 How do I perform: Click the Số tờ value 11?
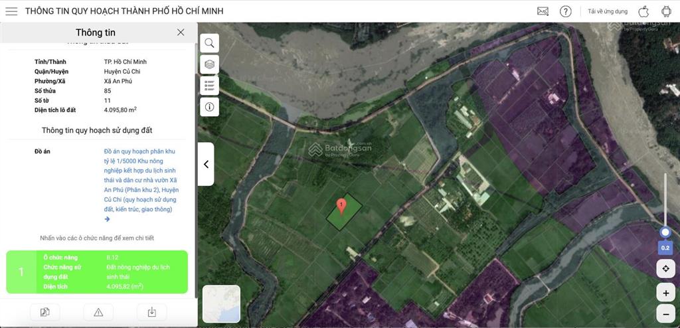pyautogui.click(x=107, y=100)
